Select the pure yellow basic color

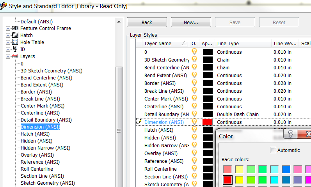click(239, 180)
